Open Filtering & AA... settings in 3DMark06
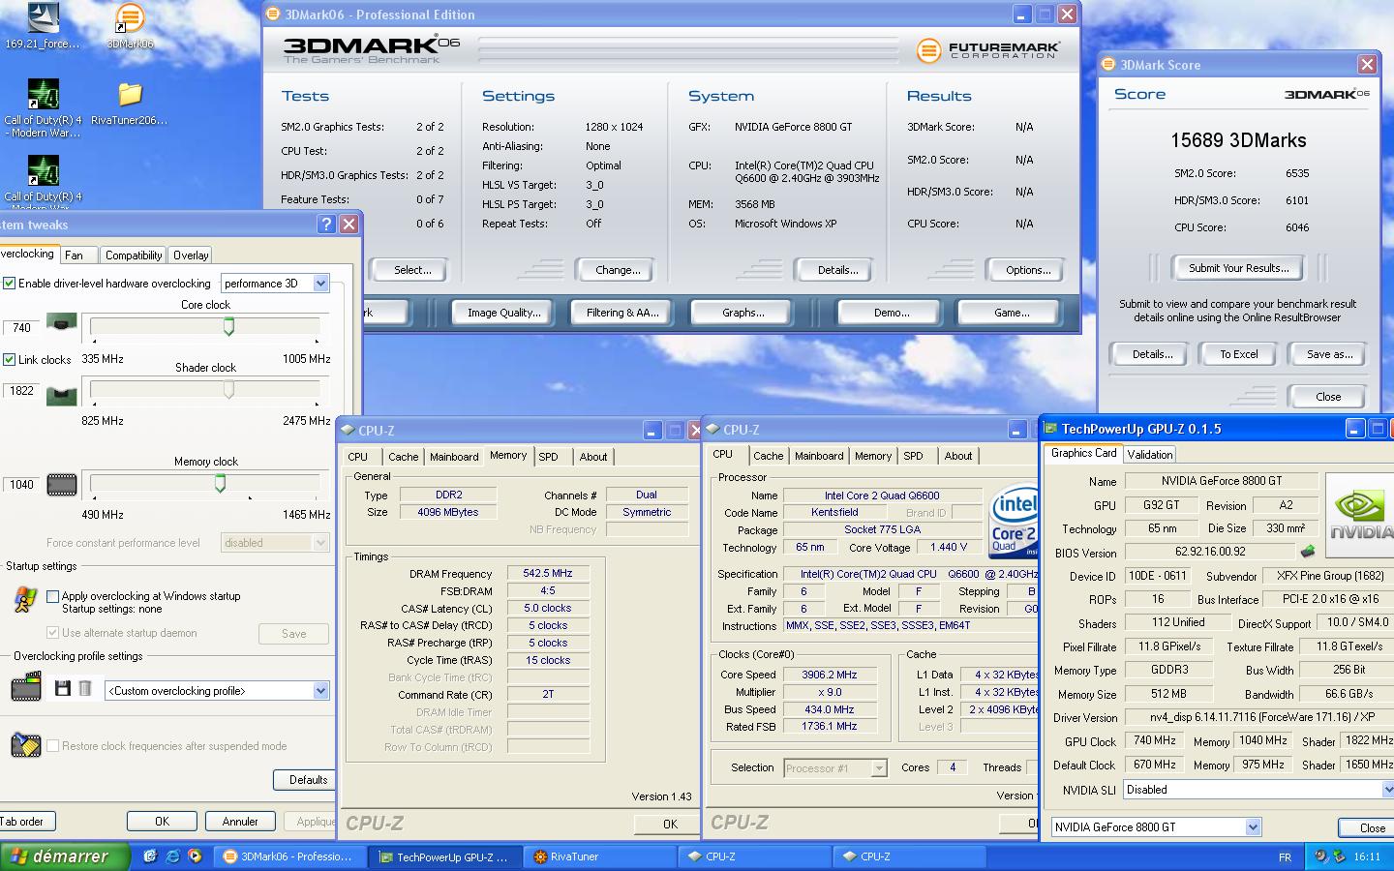1394x871 pixels. pos(621,313)
